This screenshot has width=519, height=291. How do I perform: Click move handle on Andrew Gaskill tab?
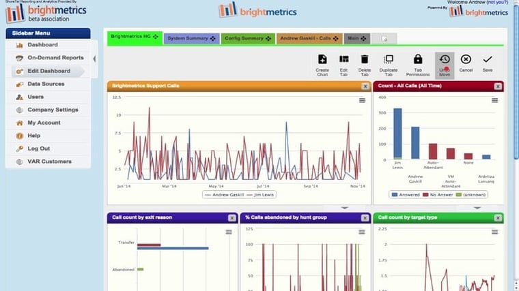(x=336, y=39)
